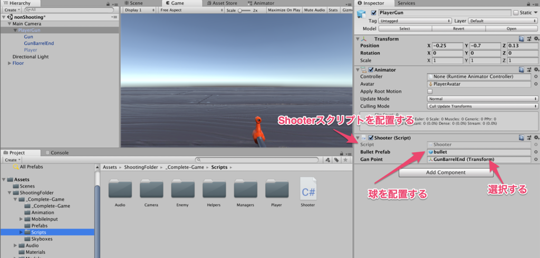Click the Project search field

257,160
